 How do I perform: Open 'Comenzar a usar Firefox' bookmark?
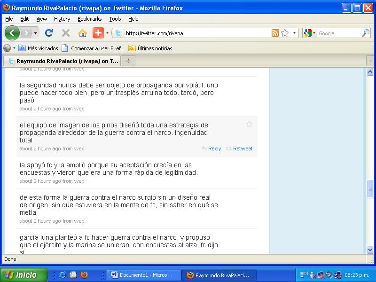[94, 48]
